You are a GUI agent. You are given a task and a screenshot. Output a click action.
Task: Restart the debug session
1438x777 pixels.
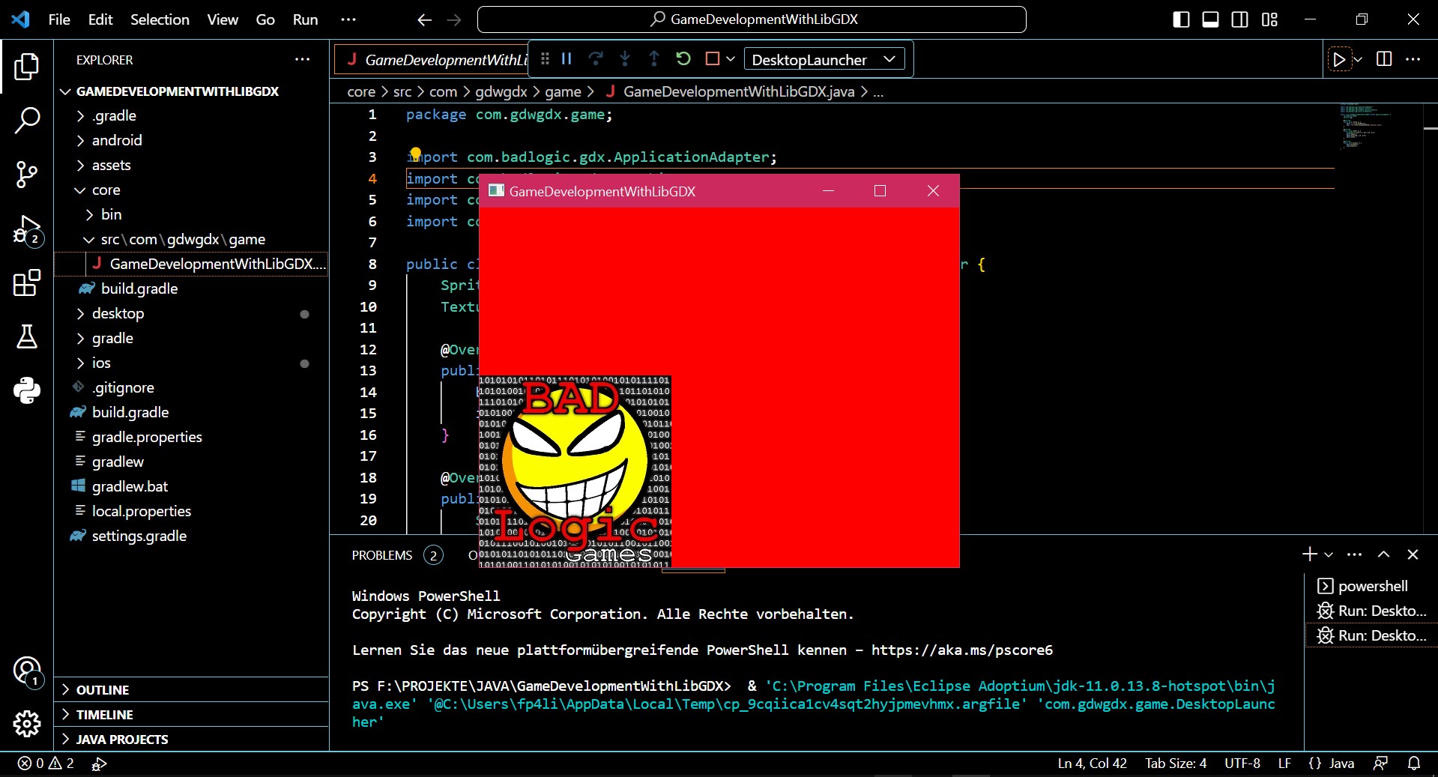[683, 58]
